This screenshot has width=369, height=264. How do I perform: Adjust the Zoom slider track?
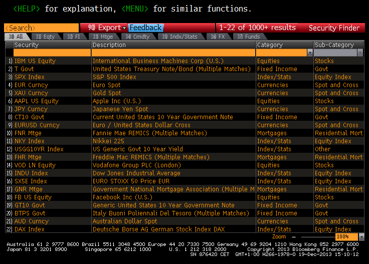318,237
